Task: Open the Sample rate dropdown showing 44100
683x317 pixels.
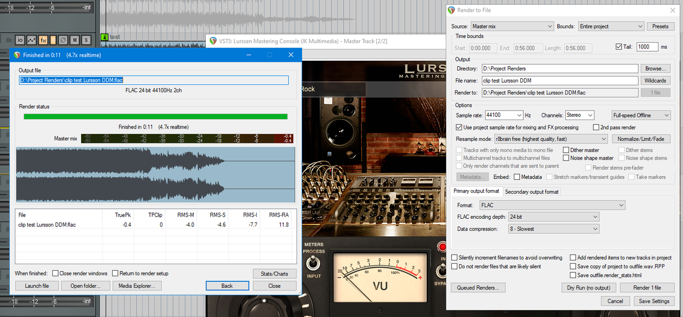Action: [x=504, y=115]
